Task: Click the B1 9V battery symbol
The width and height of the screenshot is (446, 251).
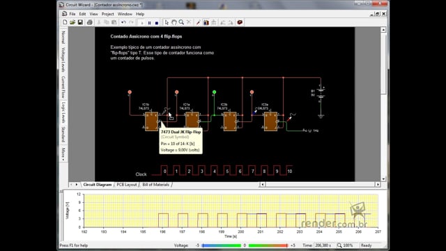Action: (x=321, y=94)
